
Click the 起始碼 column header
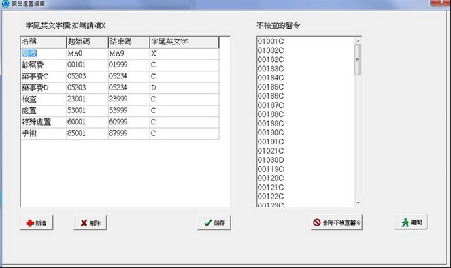(86, 42)
